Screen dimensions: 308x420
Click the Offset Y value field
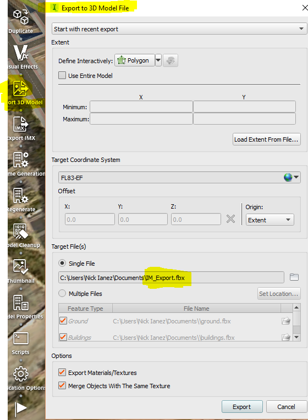143,219
